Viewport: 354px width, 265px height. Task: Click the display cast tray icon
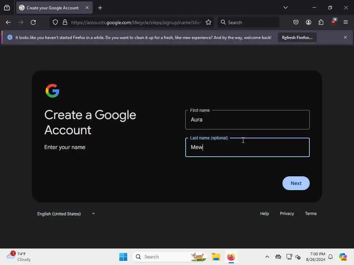tap(289, 257)
